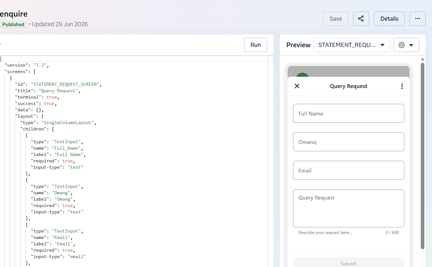This screenshot has height=267, width=432.
Task: Click the preview panel vertical scrollbar
Action: pos(422,156)
